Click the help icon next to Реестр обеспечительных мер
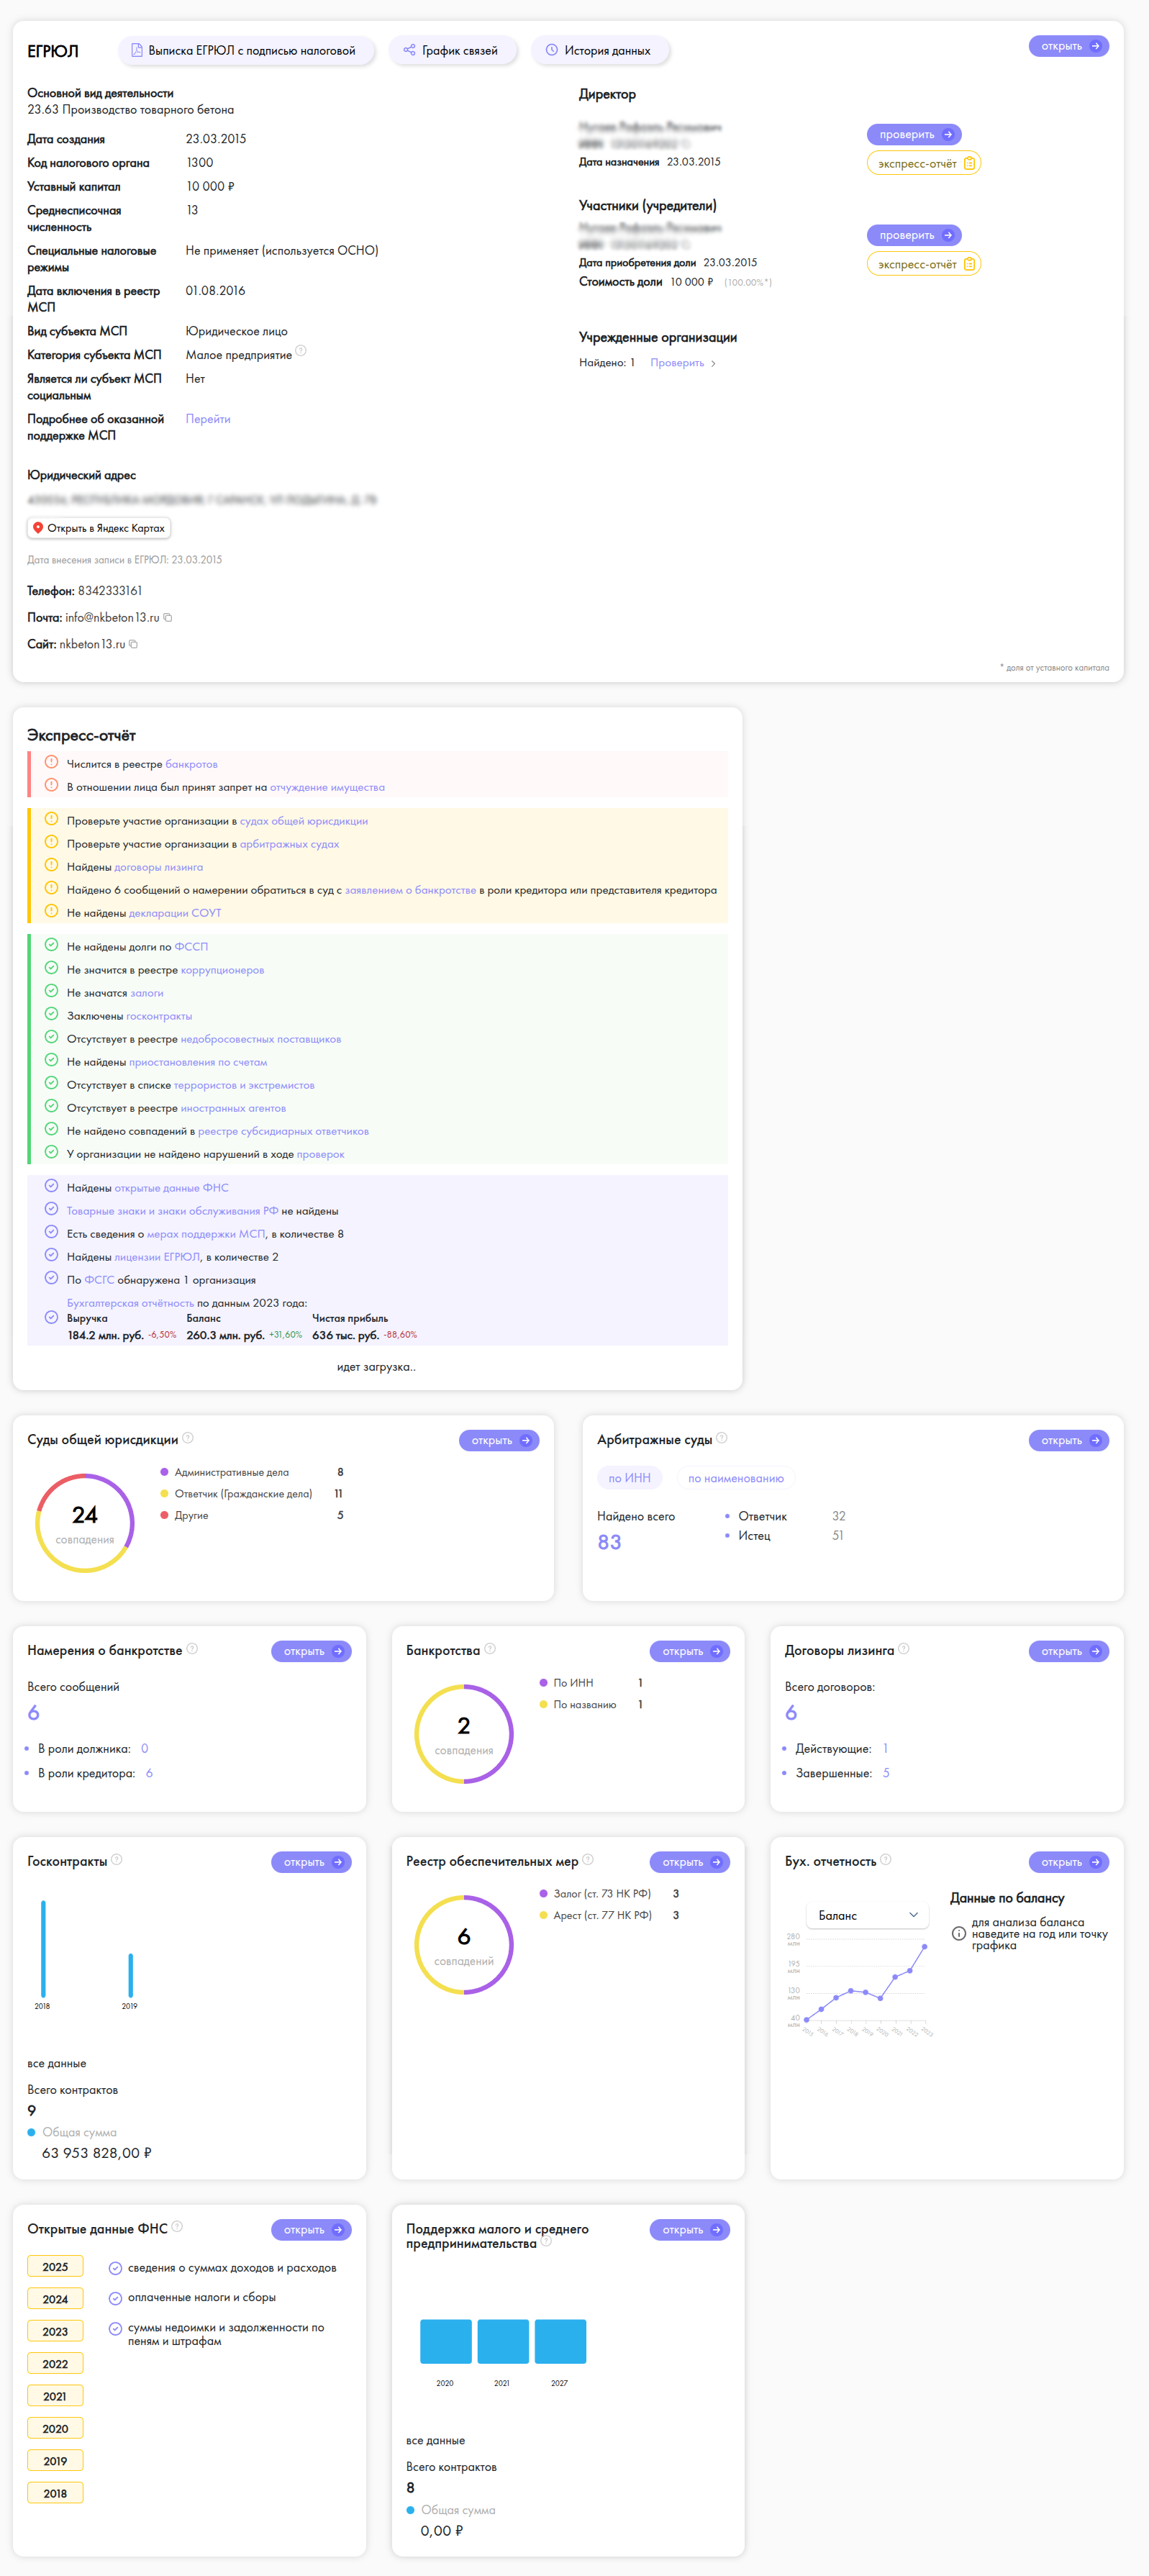The height and width of the screenshot is (2576, 1149). tap(588, 1860)
